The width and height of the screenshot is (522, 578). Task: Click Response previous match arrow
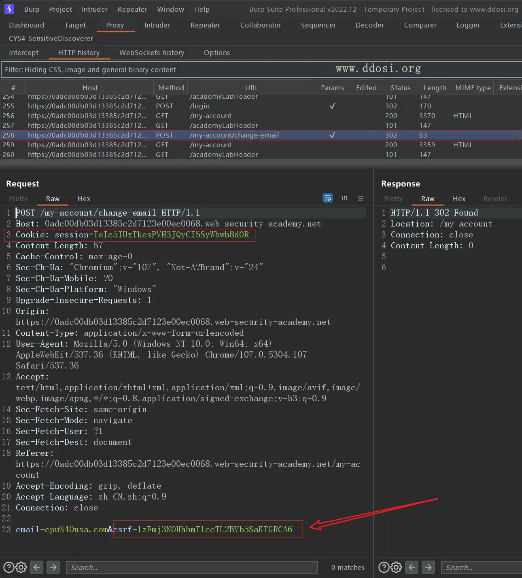pos(412,567)
